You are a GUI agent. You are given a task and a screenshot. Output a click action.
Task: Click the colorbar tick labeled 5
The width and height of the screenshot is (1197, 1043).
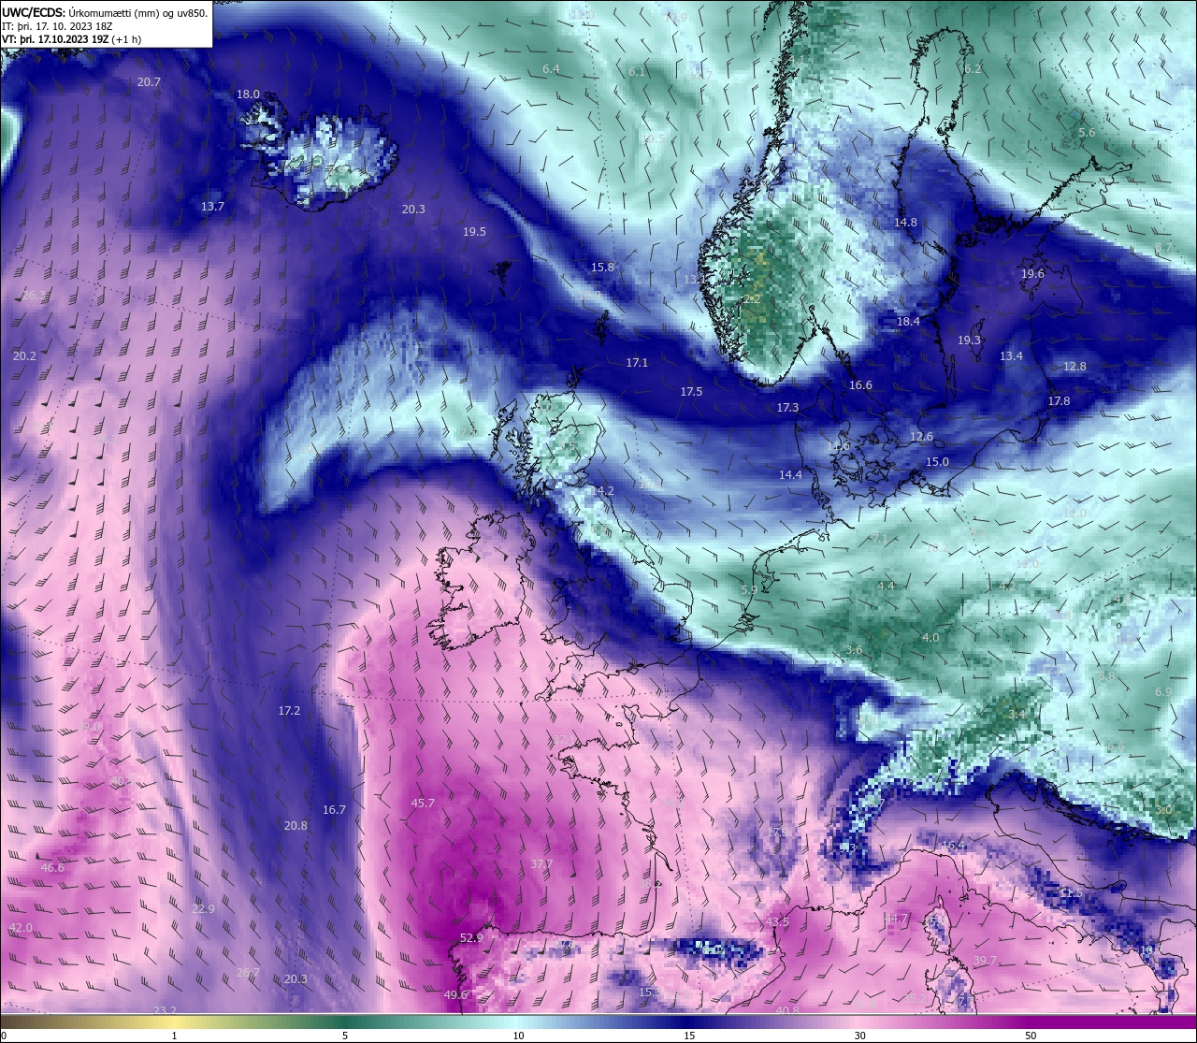(x=345, y=1036)
